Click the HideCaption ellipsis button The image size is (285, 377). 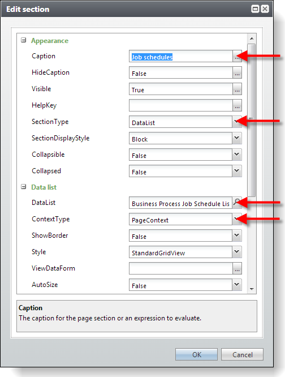[237, 72]
